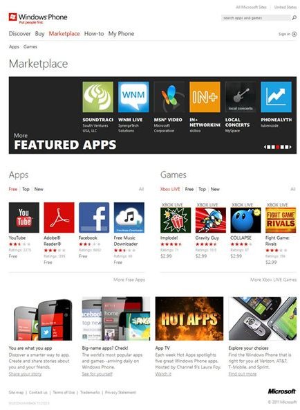300x410 pixels.
Task: Click the More Free Apps link
Action: pos(129,280)
